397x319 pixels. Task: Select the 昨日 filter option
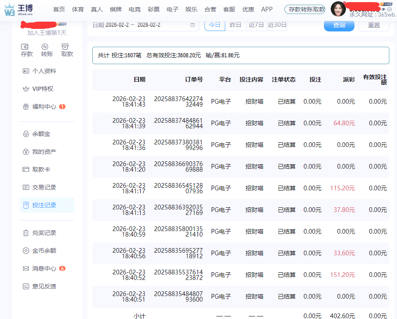(x=236, y=25)
